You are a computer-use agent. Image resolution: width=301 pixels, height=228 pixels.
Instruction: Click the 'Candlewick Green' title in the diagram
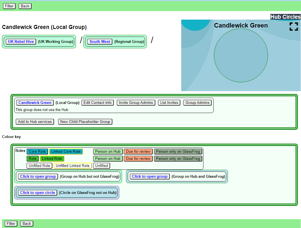241,26
